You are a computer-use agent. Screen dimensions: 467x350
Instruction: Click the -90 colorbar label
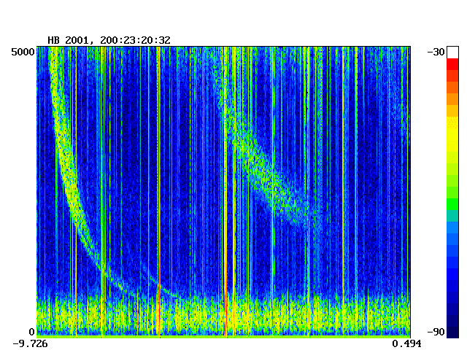pyautogui.click(x=436, y=332)
